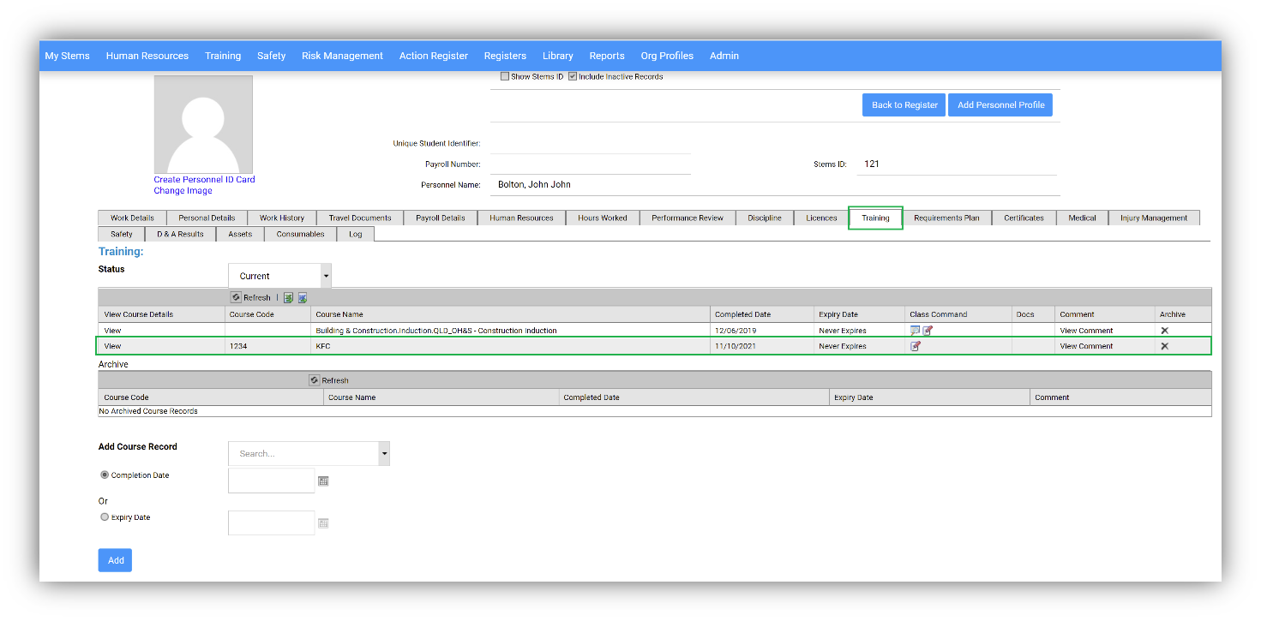Select the Expiry Date radio option
Image resolution: width=1261 pixels, height=621 pixels.
[x=105, y=517]
